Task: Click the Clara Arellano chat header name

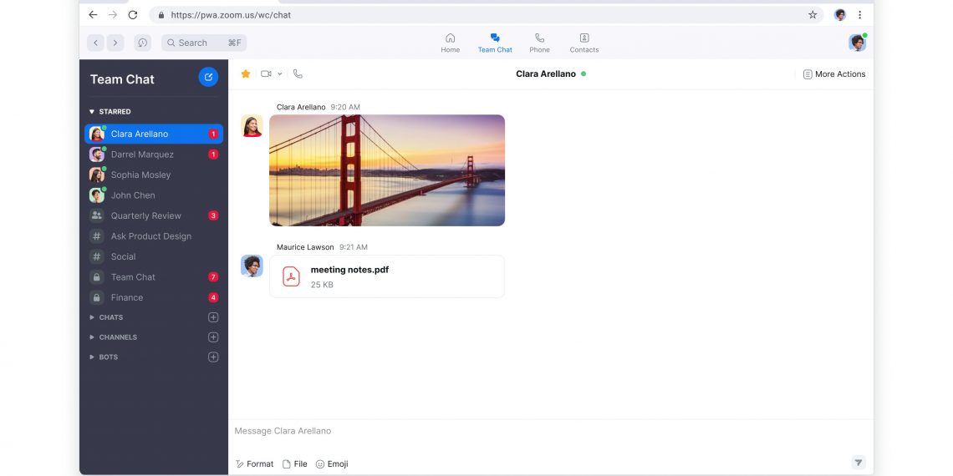Action: (546, 74)
